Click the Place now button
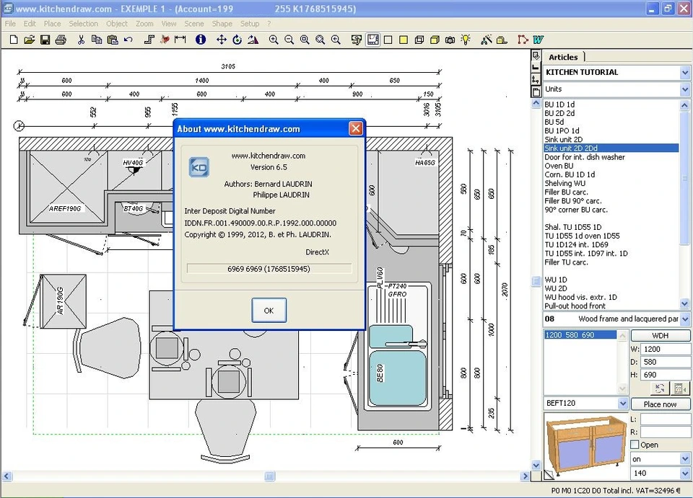 (x=661, y=404)
